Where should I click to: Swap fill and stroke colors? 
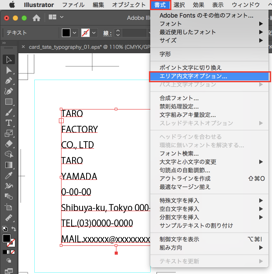[14, 229]
